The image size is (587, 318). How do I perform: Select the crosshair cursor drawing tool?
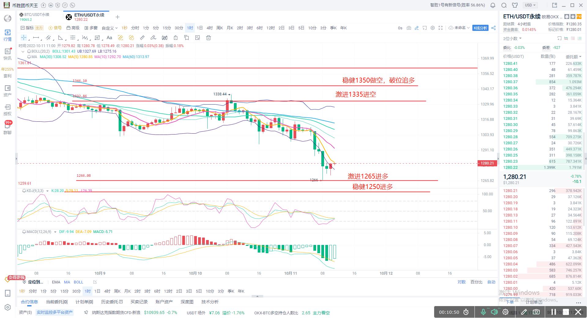click(x=24, y=38)
